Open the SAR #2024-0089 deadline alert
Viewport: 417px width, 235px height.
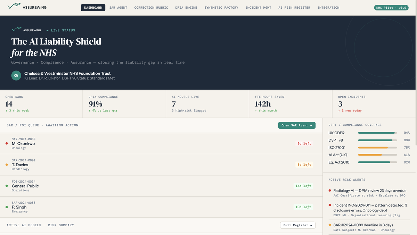370,227
